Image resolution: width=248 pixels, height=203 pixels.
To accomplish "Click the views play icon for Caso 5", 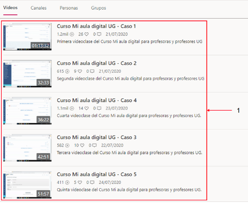I will [x=67, y=182].
